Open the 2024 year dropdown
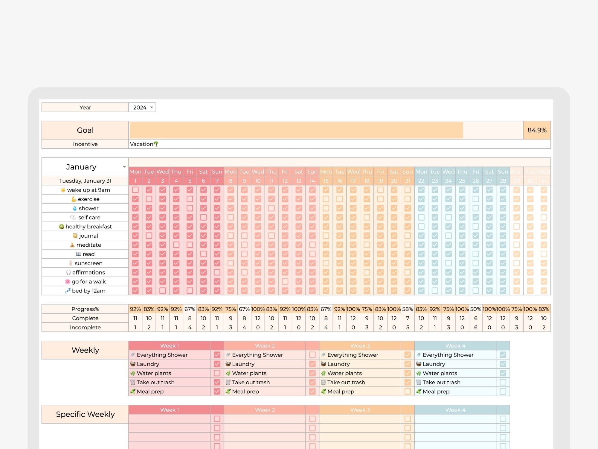 [x=152, y=107]
